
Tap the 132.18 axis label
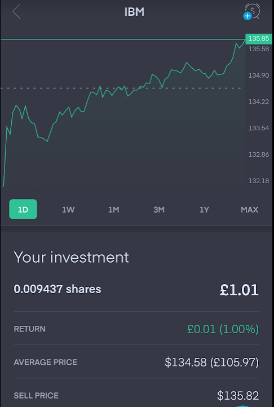(x=259, y=180)
